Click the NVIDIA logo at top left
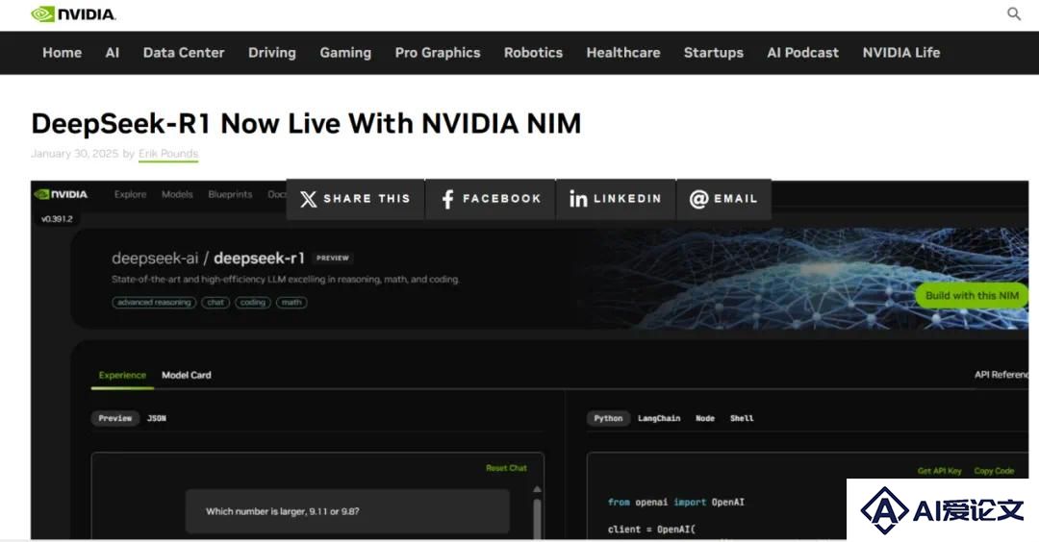1039x542 pixels. tap(73, 13)
